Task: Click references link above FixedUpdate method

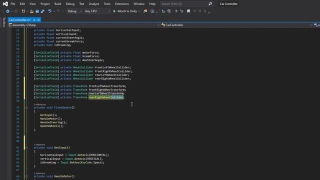Action: click(x=40, y=104)
